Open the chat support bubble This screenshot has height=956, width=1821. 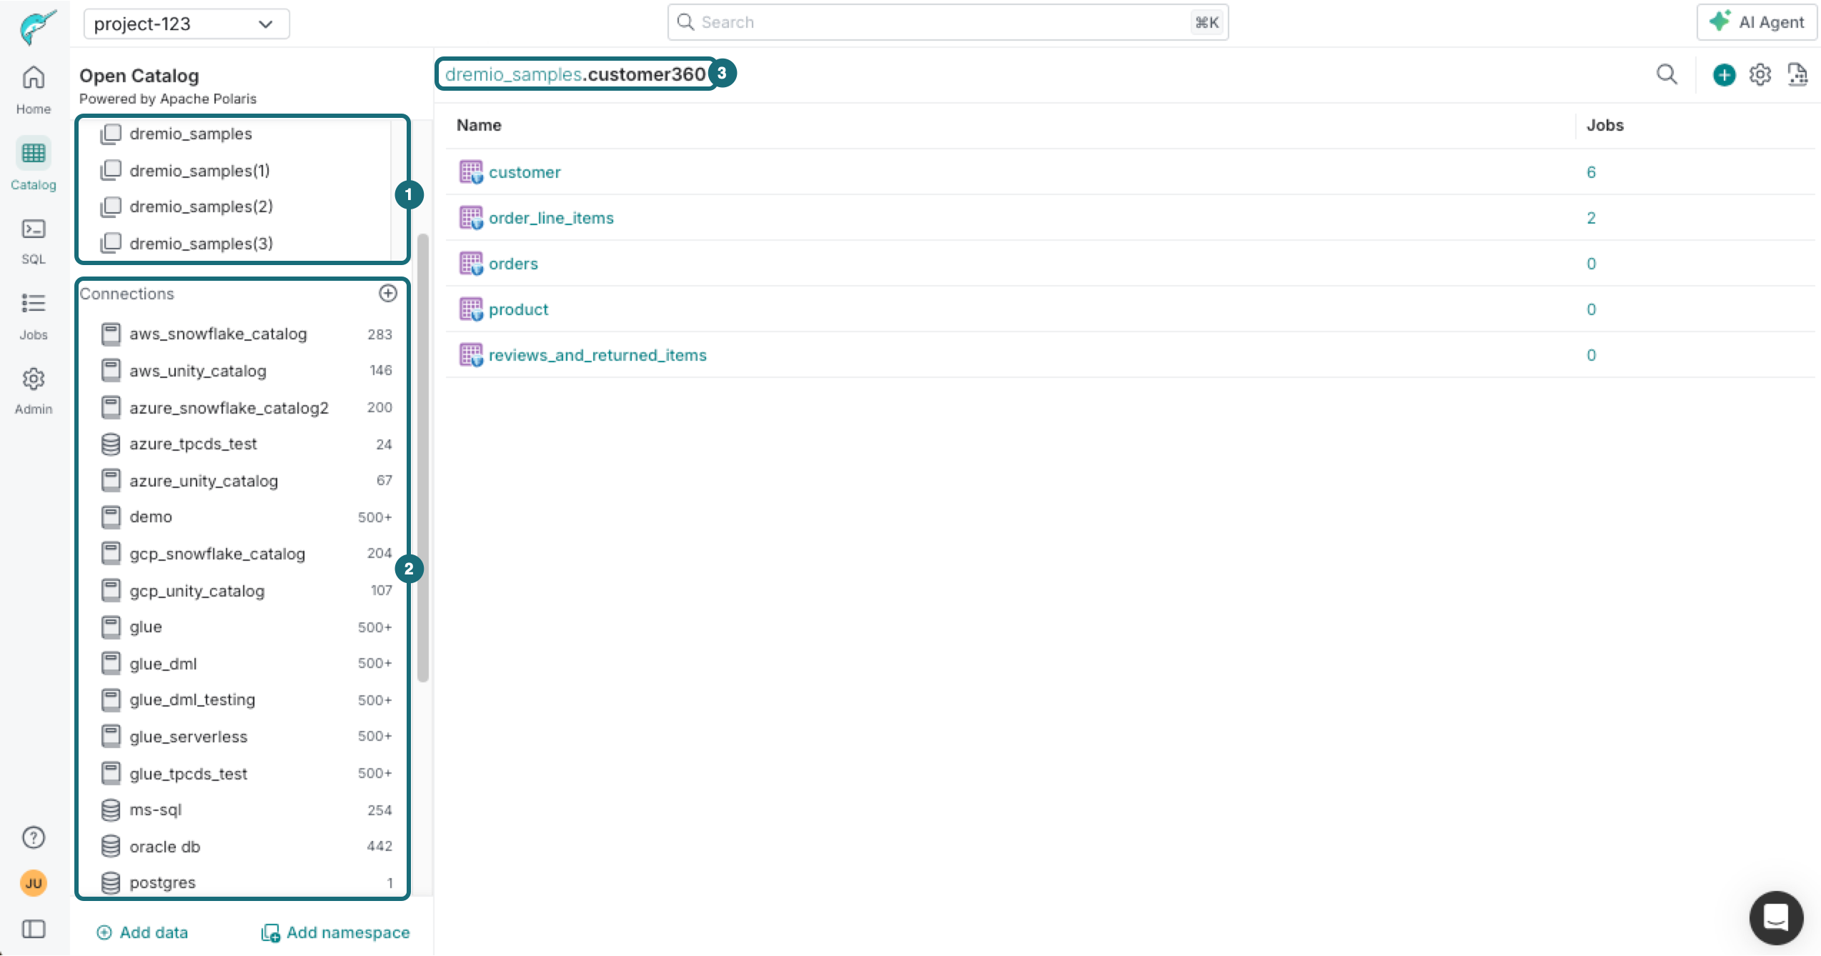tap(1776, 918)
